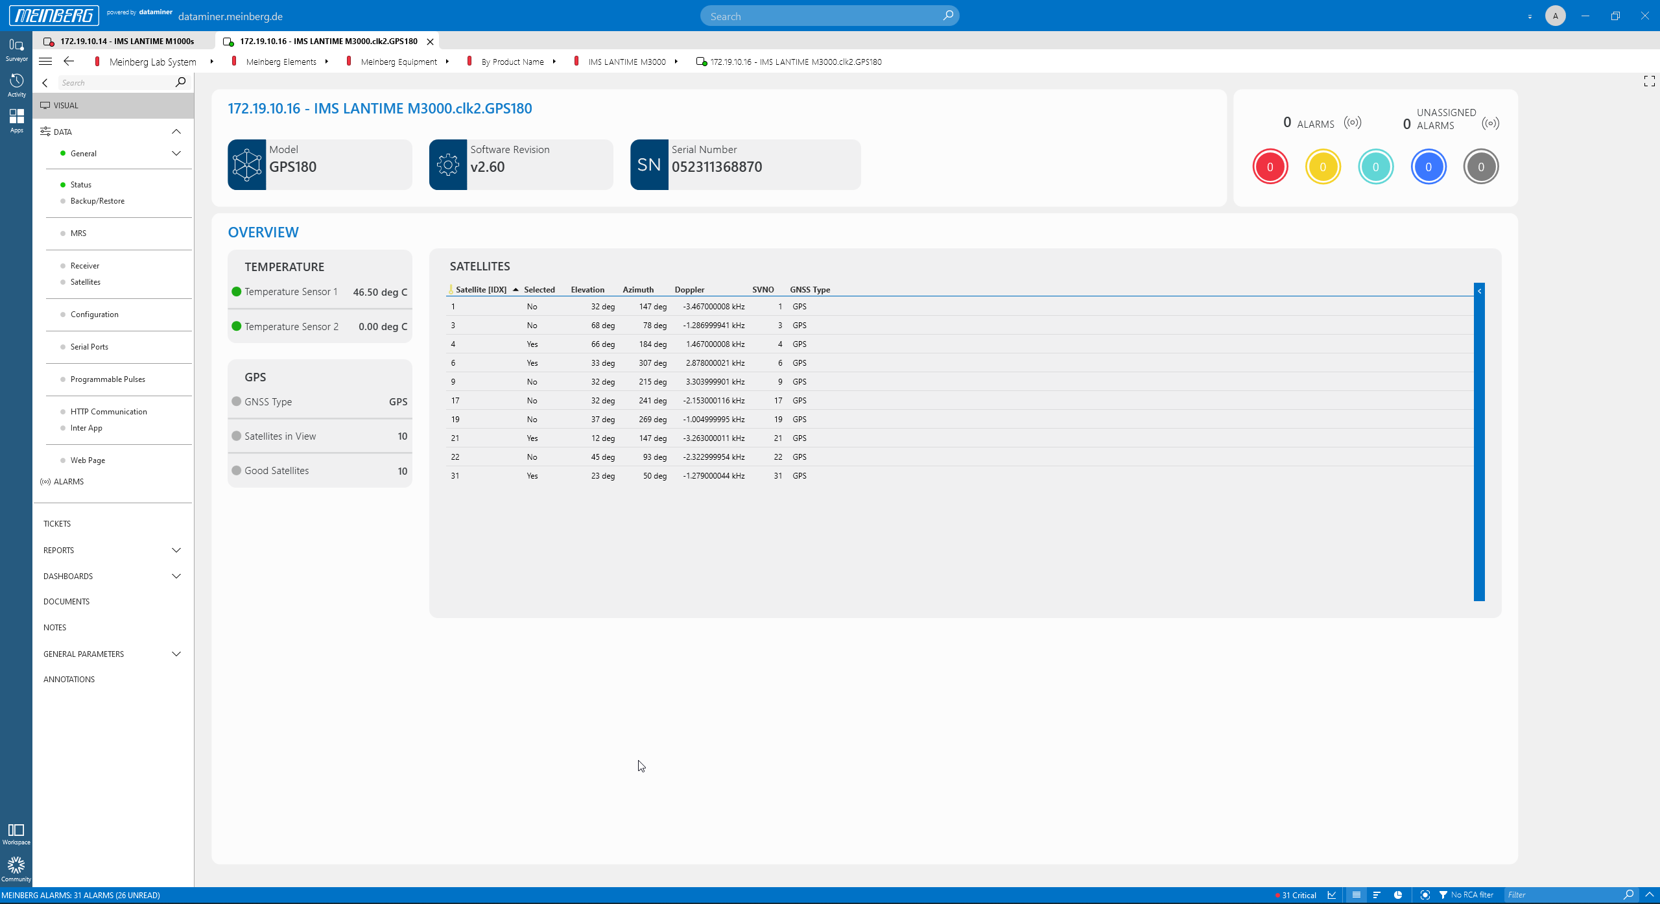Select satellite row 21 in the table
Viewport: 1660px width, 904px height.
(960, 438)
